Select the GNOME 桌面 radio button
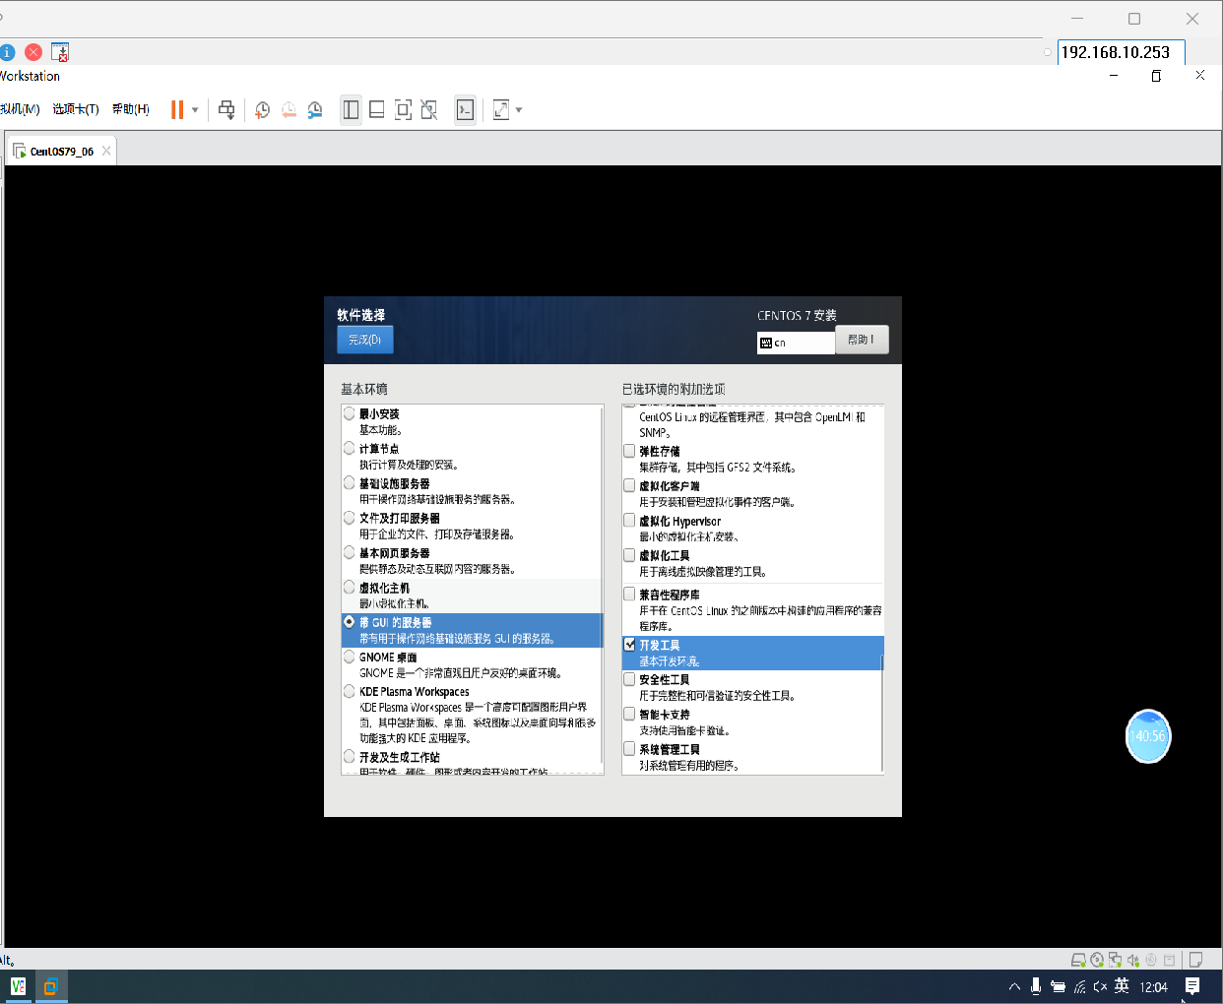 [349, 657]
